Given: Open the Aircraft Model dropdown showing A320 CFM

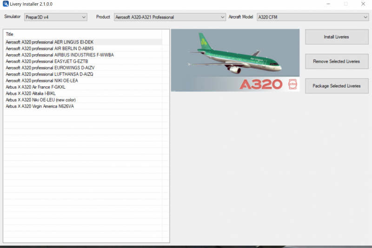Looking at the screenshot, I should pos(312,17).
